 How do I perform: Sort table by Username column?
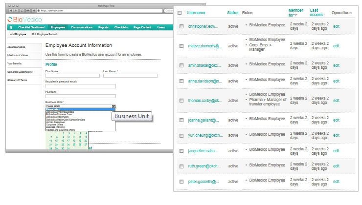[x=196, y=13]
